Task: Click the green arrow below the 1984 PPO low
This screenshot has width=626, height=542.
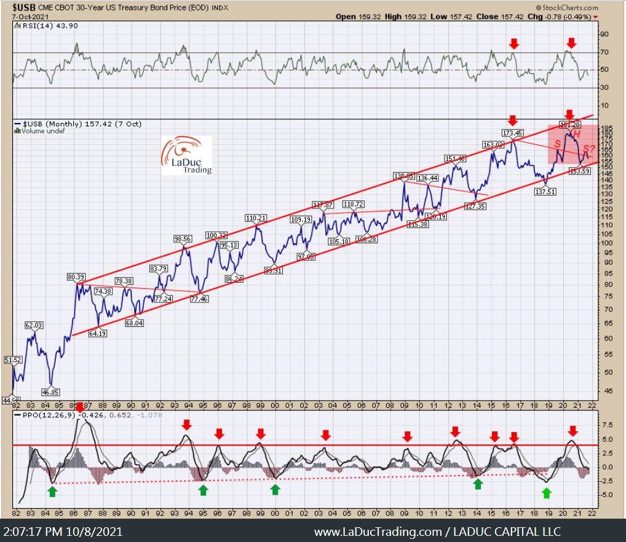Action: (x=52, y=492)
